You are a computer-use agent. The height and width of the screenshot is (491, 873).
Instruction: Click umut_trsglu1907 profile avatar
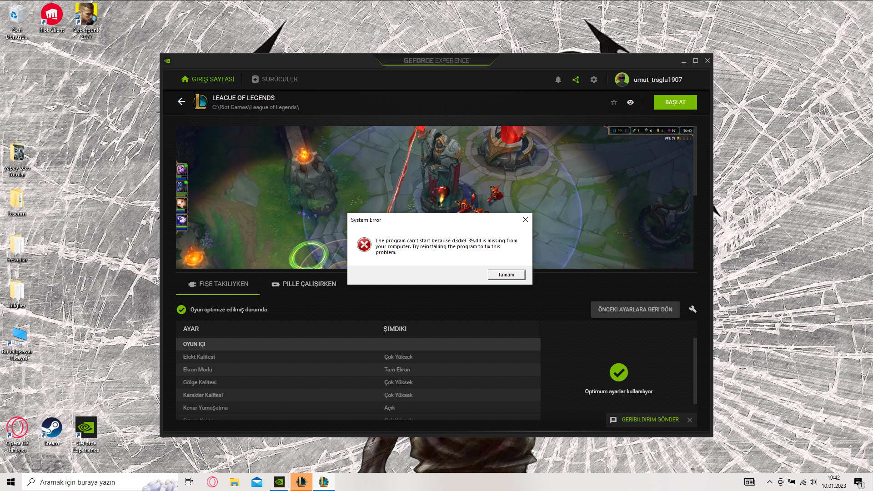622,80
